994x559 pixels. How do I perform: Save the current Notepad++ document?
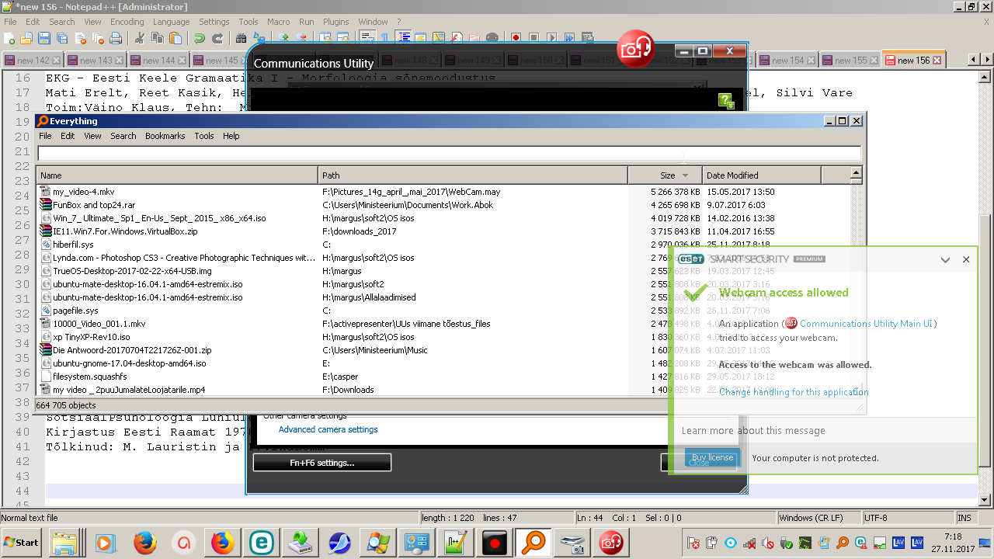click(x=44, y=37)
